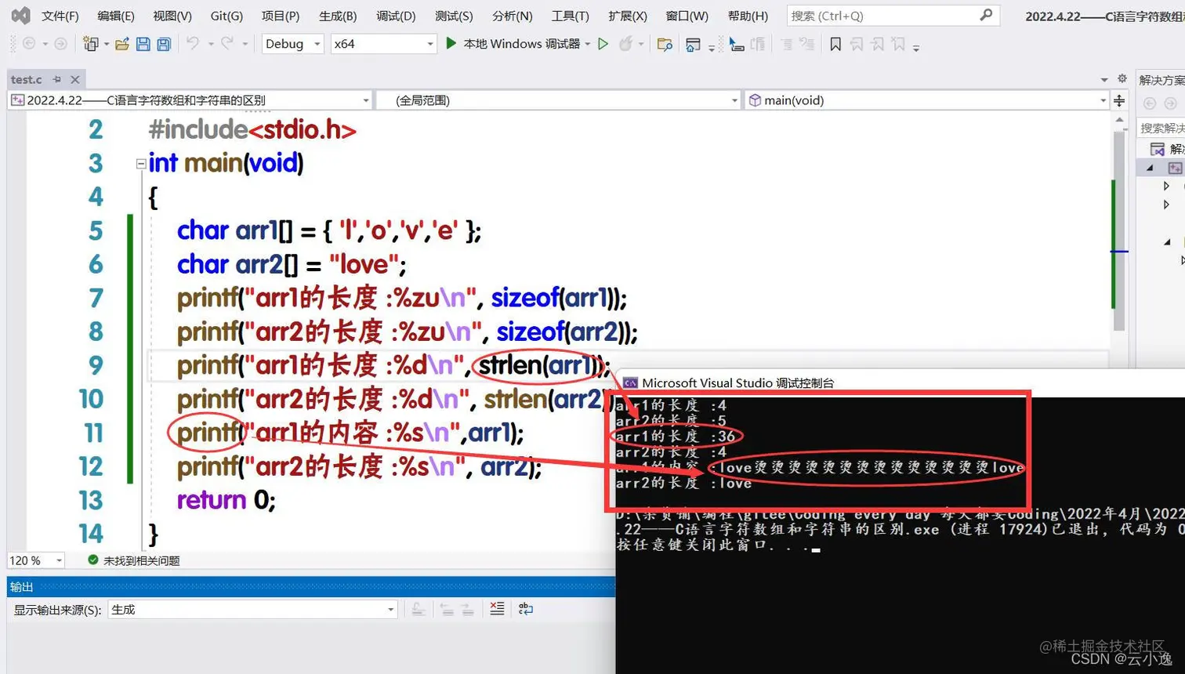1185x674 pixels.
Task: Clear all output using the X-list icon
Action: click(497, 609)
